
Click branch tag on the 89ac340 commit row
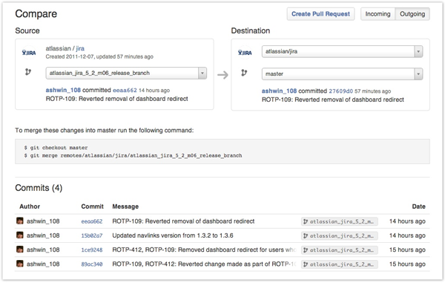click(340, 264)
